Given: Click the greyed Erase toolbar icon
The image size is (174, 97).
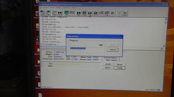Looking at the screenshot, I should (101, 13).
